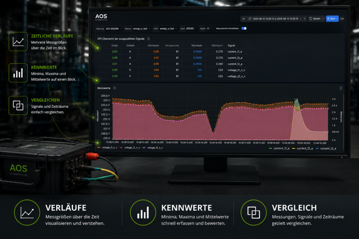Shift time range forward with double-right arrows
The image size is (359, 239).
(x=305, y=19)
